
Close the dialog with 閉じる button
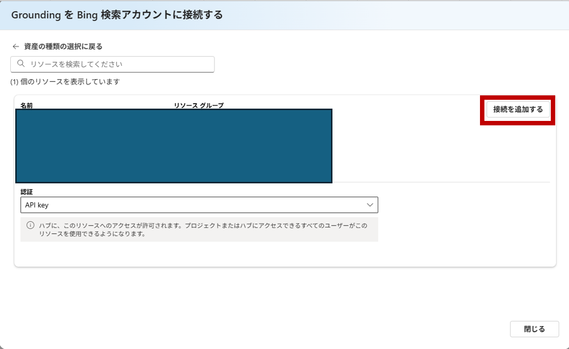click(x=534, y=329)
